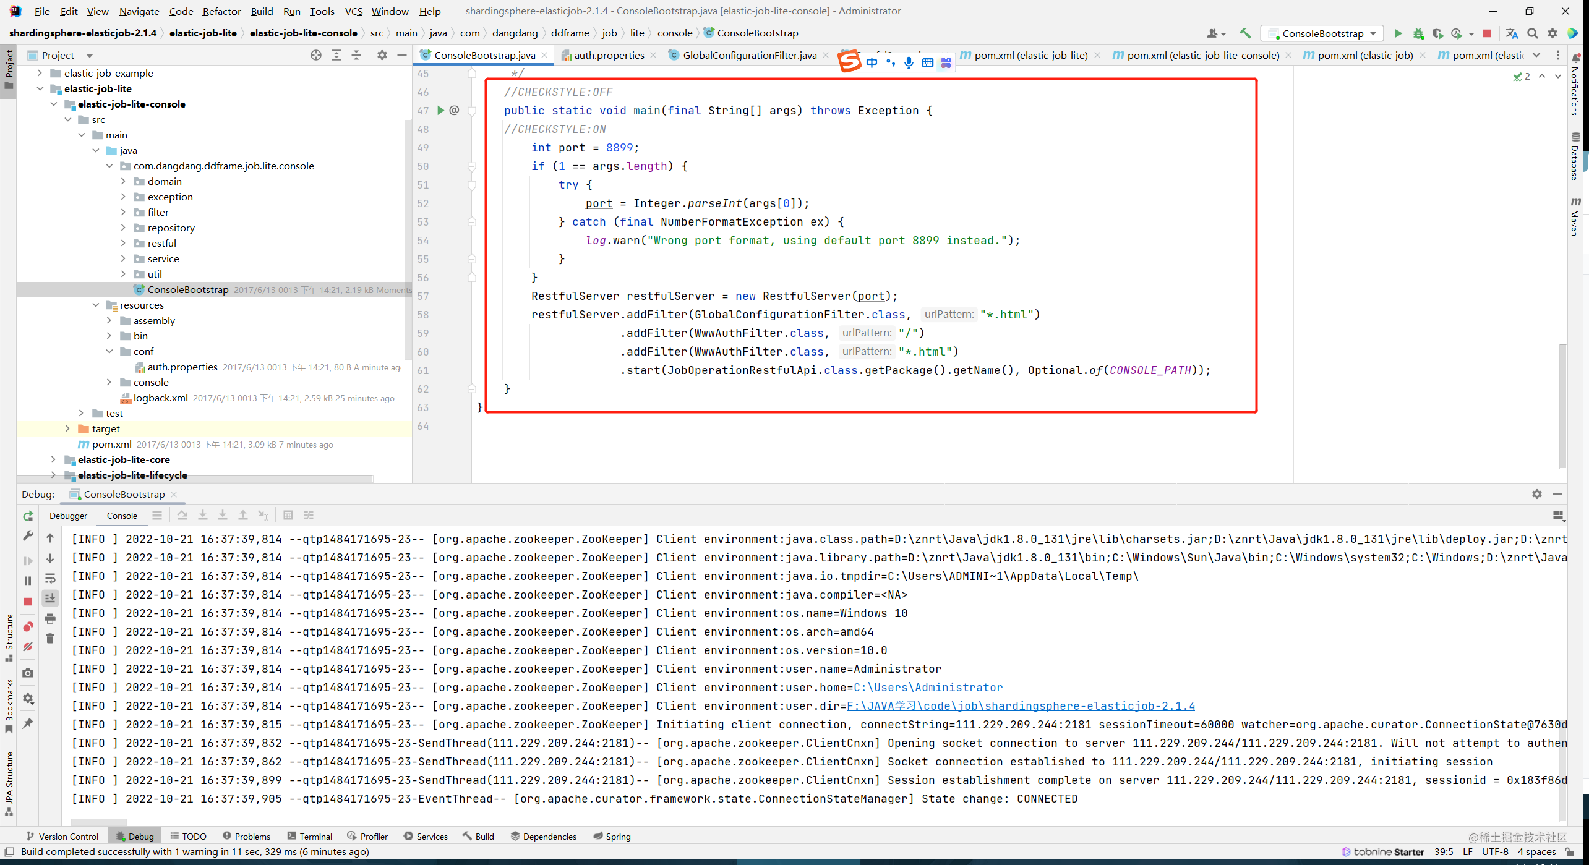Click the thread dump camera icon
Image resolution: width=1589 pixels, height=865 pixels.
[x=28, y=673]
